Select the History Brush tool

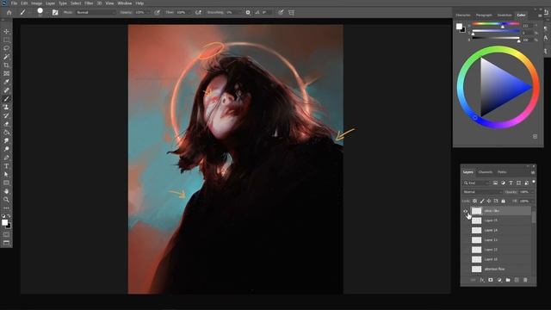coord(6,116)
